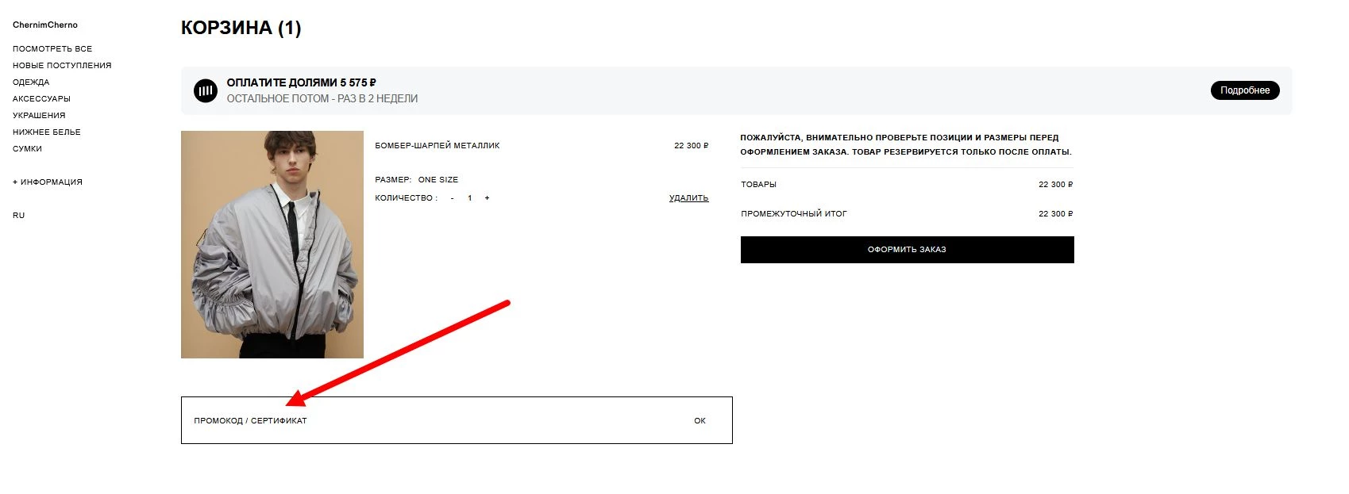Navigate to the Сумки category
Screen dimensions: 1349x494
[x=27, y=149]
